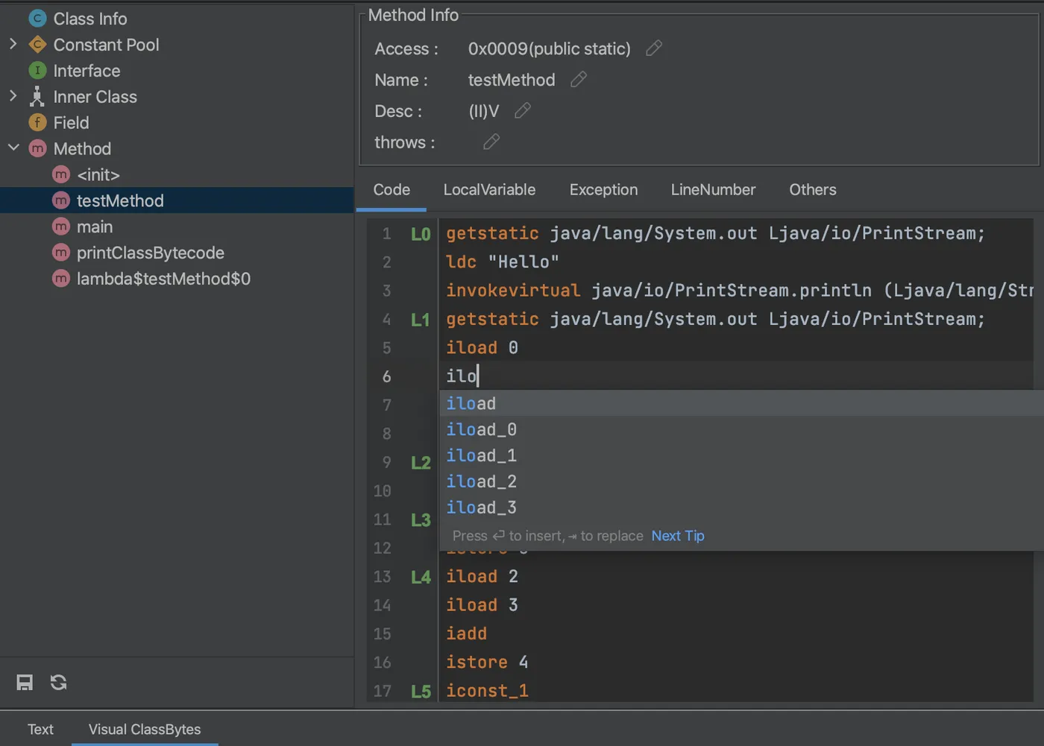The height and width of the screenshot is (746, 1044).
Task: Switch to the Code tab
Action: (391, 190)
